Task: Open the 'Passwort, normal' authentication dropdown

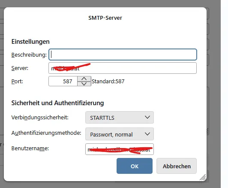Action: click(x=120, y=134)
